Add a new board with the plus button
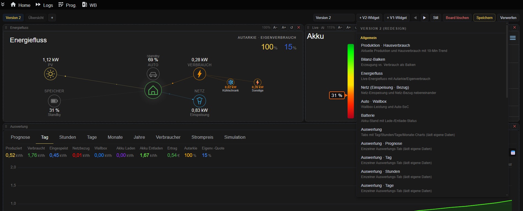The width and height of the screenshot is (523, 211). pos(52,18)
